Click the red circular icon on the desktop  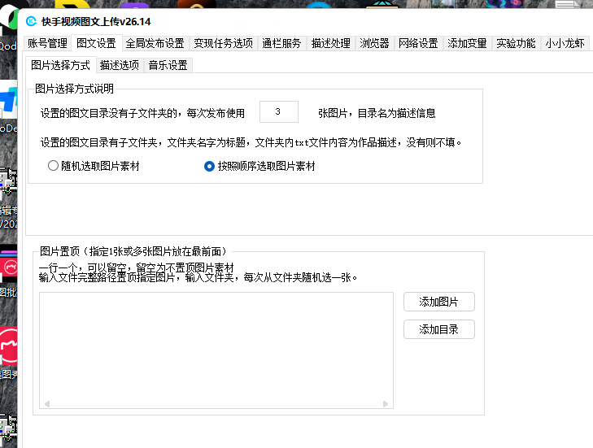coord(9,346)
